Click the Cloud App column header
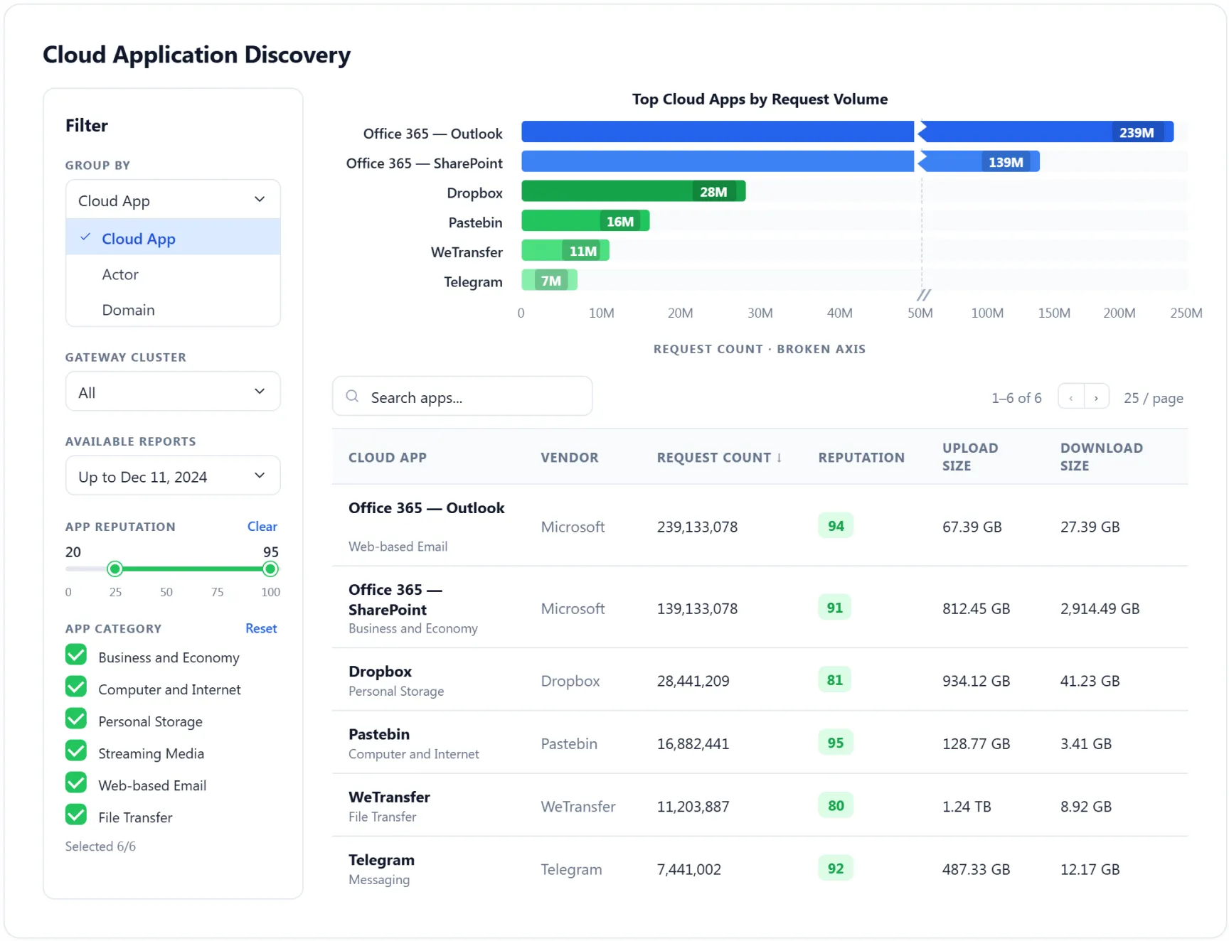Viewport: 1229px width, 941px height. [x=387, y=458]
